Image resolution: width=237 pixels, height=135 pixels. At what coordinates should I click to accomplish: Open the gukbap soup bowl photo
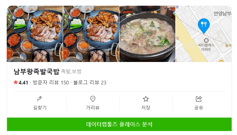pos(147,34)
